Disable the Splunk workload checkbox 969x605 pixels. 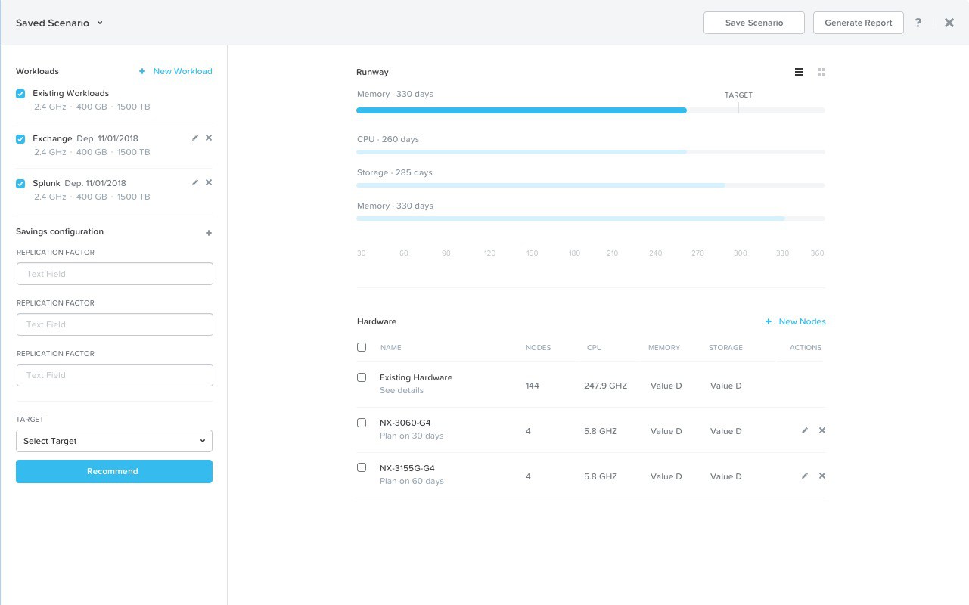coord(20,182)
